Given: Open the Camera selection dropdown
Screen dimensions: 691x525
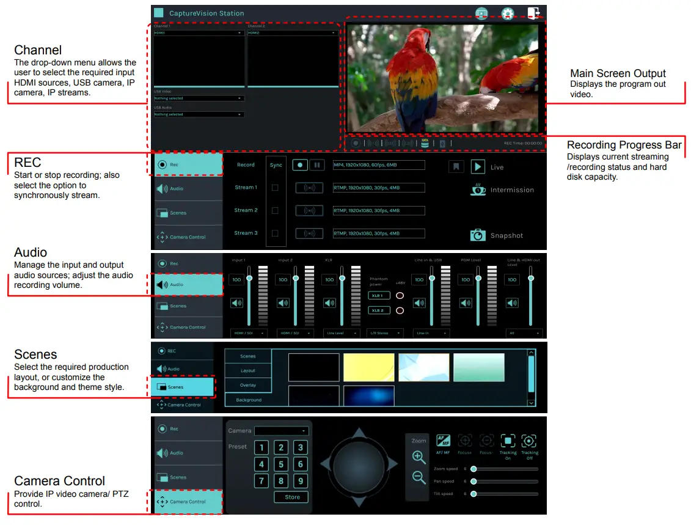Looking at the screenshot, I should pyautogui.click(x=282, y=430).
